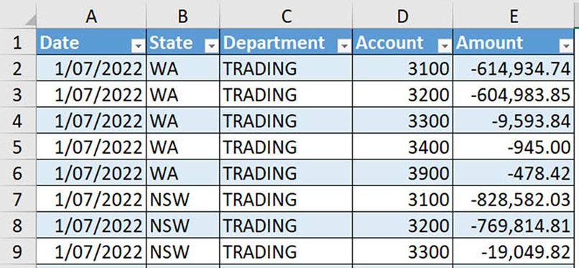Select amount cell -604,983.85
Image resolution: width=579 pixels, height=268 pixels.
514,95
